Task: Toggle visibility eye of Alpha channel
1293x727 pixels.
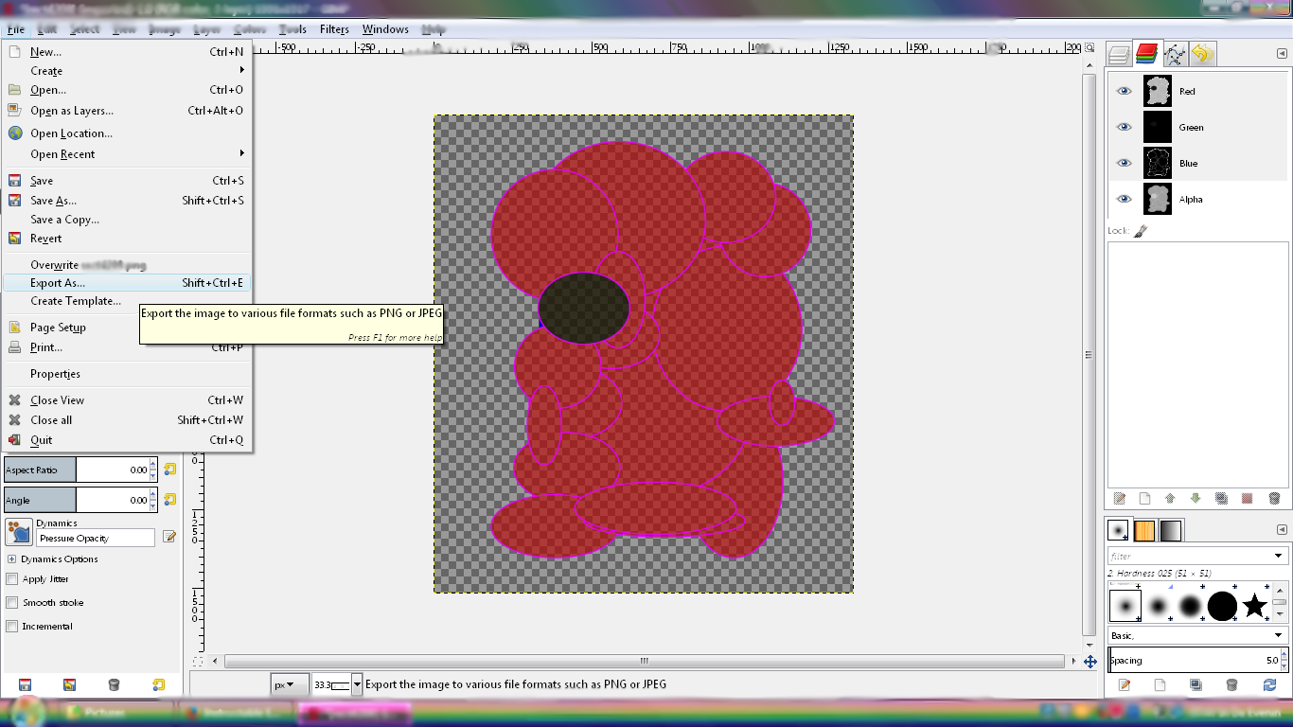Action: coord(1124,199)
